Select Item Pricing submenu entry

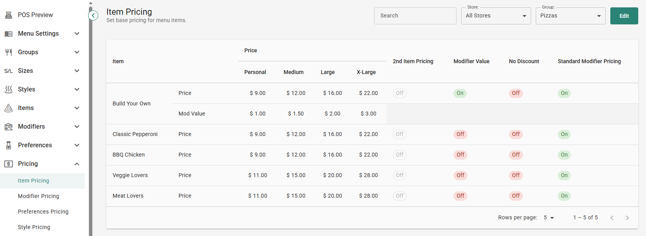[42, 181]
